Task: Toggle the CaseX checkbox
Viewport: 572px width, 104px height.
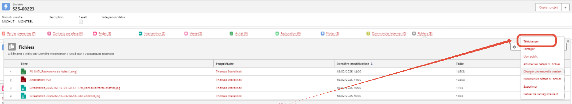Action: pos(81,22)
